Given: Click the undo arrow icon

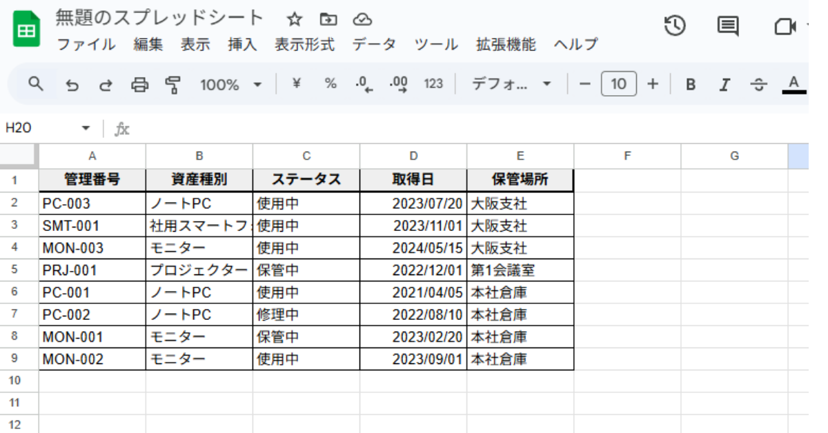Looking at the screenshot, I should click(72, 85).
